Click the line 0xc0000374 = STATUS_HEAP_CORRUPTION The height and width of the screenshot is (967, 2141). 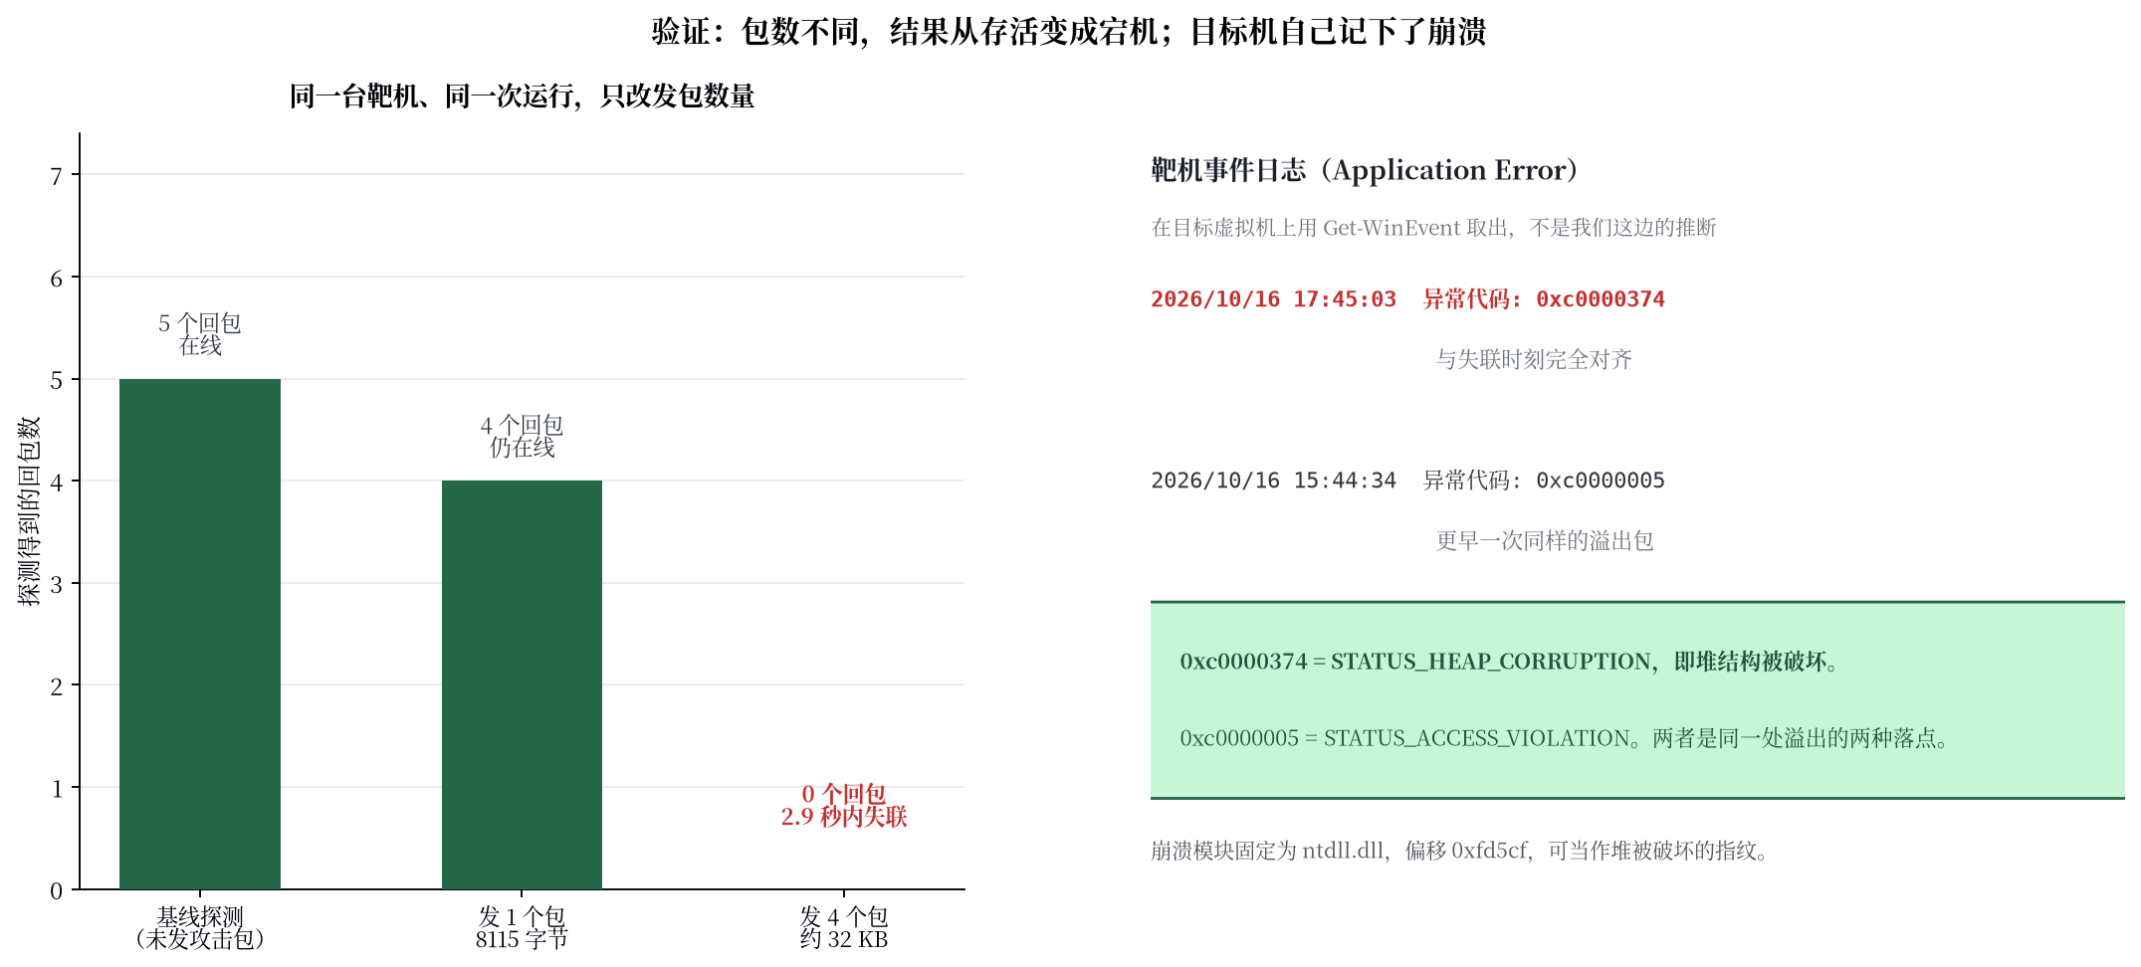click(x=1509, y=662)
